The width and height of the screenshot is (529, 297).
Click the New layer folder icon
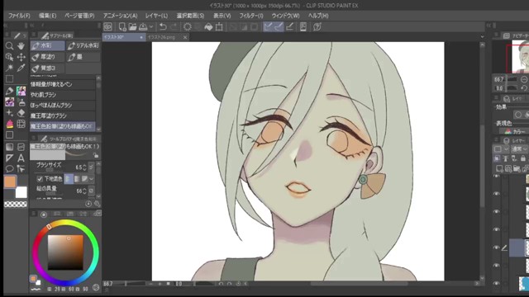tap(517, 168)
